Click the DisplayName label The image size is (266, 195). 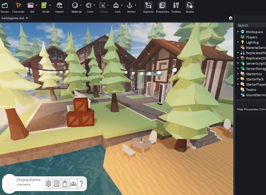coord(29,180)
